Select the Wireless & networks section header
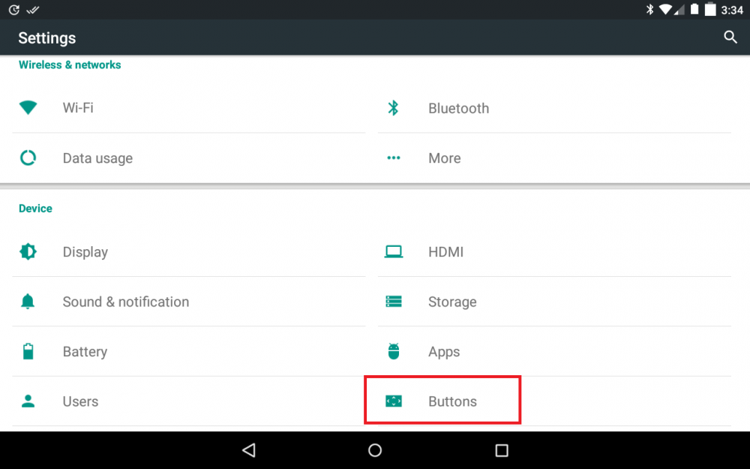The width and height of the screenshot is (750, 469). [x=70, y=65]
